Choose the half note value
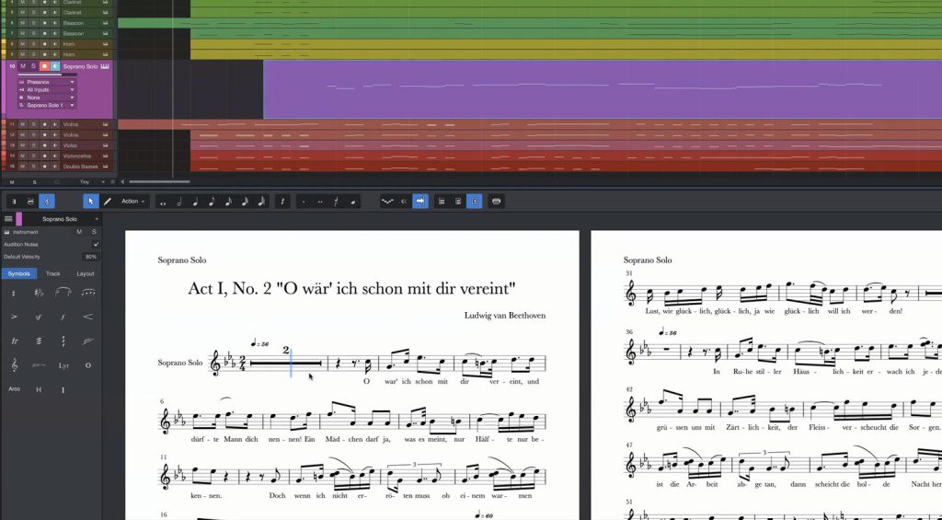Screen dimensions: 942x520 179,202
